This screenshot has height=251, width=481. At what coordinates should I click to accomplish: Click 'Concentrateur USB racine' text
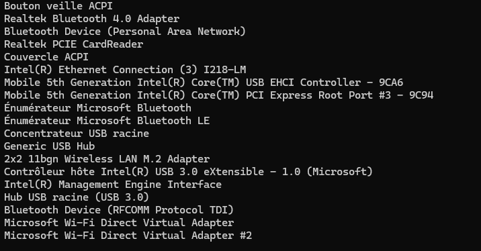tap(77, 134)
